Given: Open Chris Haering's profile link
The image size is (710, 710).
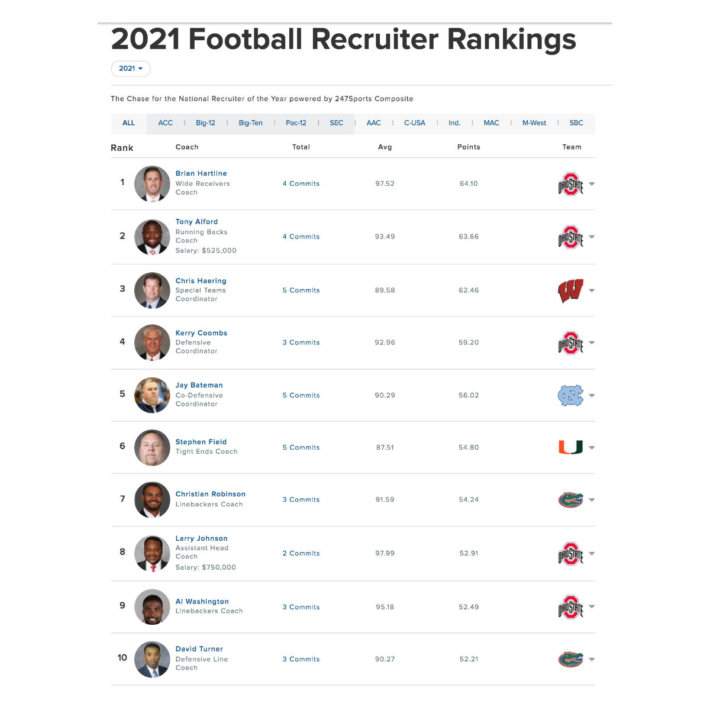Looking at the screenshot, I should click(201, 281).
